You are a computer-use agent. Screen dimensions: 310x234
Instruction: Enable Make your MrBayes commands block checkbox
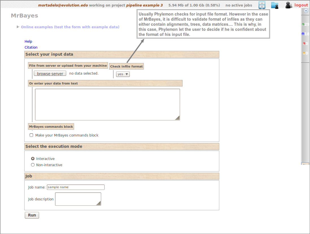tap(31, 135)
